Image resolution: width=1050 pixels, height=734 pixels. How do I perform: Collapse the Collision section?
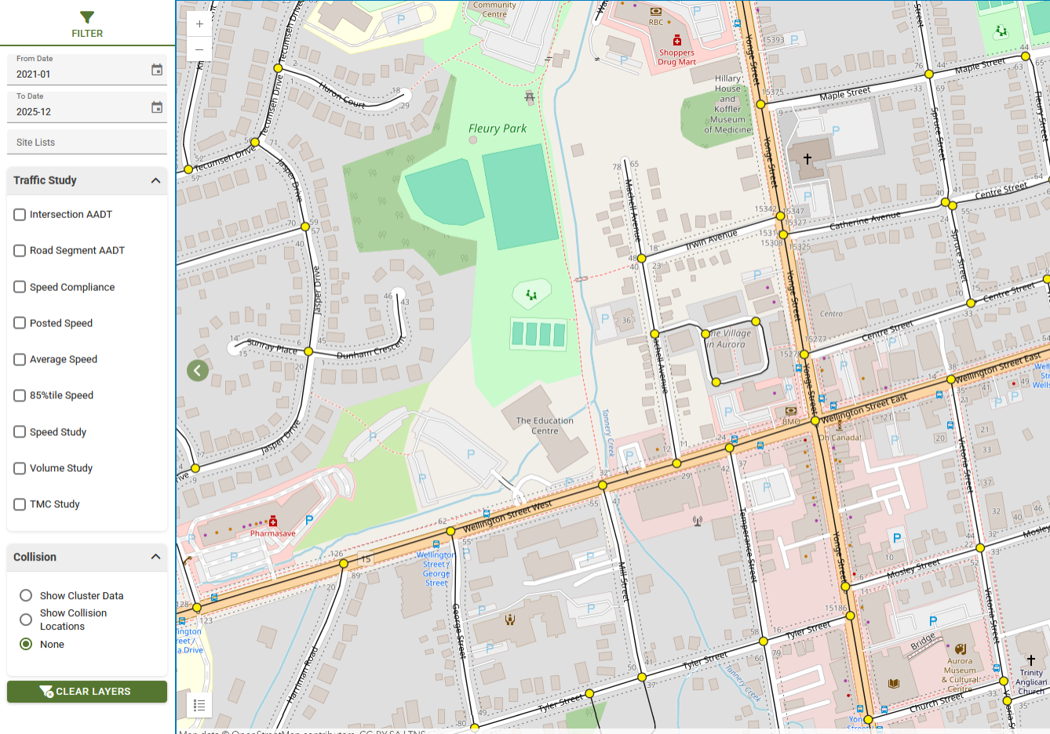[x=155, y=557]
